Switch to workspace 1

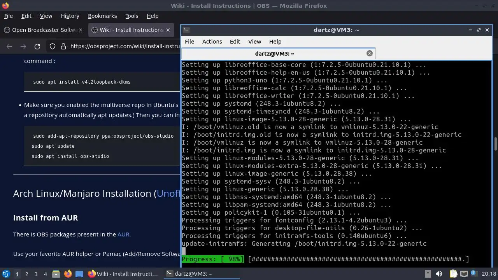17,274
